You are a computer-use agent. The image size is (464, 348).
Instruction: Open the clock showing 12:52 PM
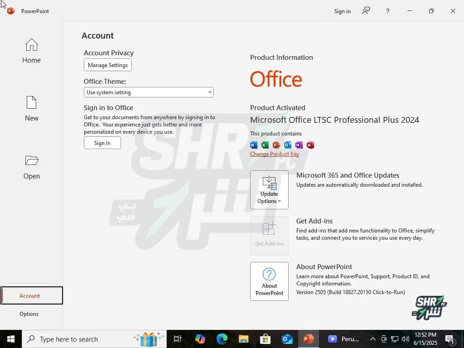pos(425,339)
